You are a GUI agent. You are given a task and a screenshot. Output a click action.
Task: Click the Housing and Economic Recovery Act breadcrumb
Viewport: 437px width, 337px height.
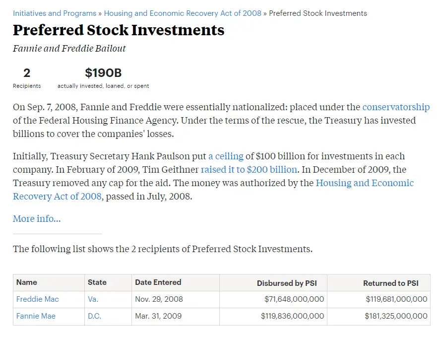[183, 13]
